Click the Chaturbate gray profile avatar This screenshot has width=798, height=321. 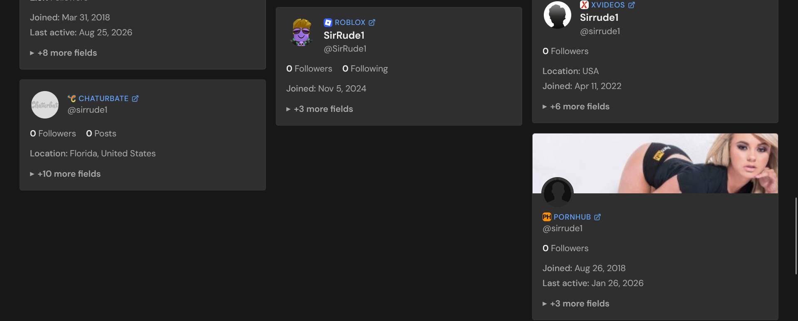(45, 105)
